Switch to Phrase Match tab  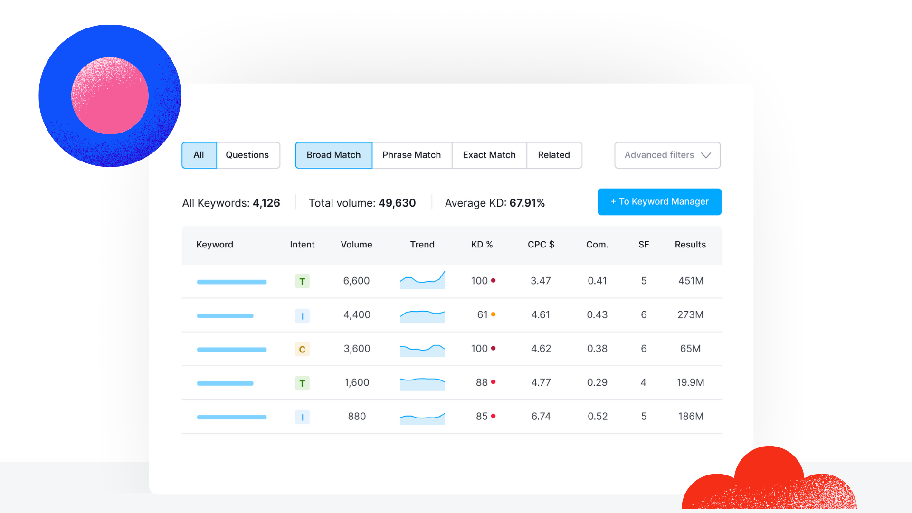412,155
